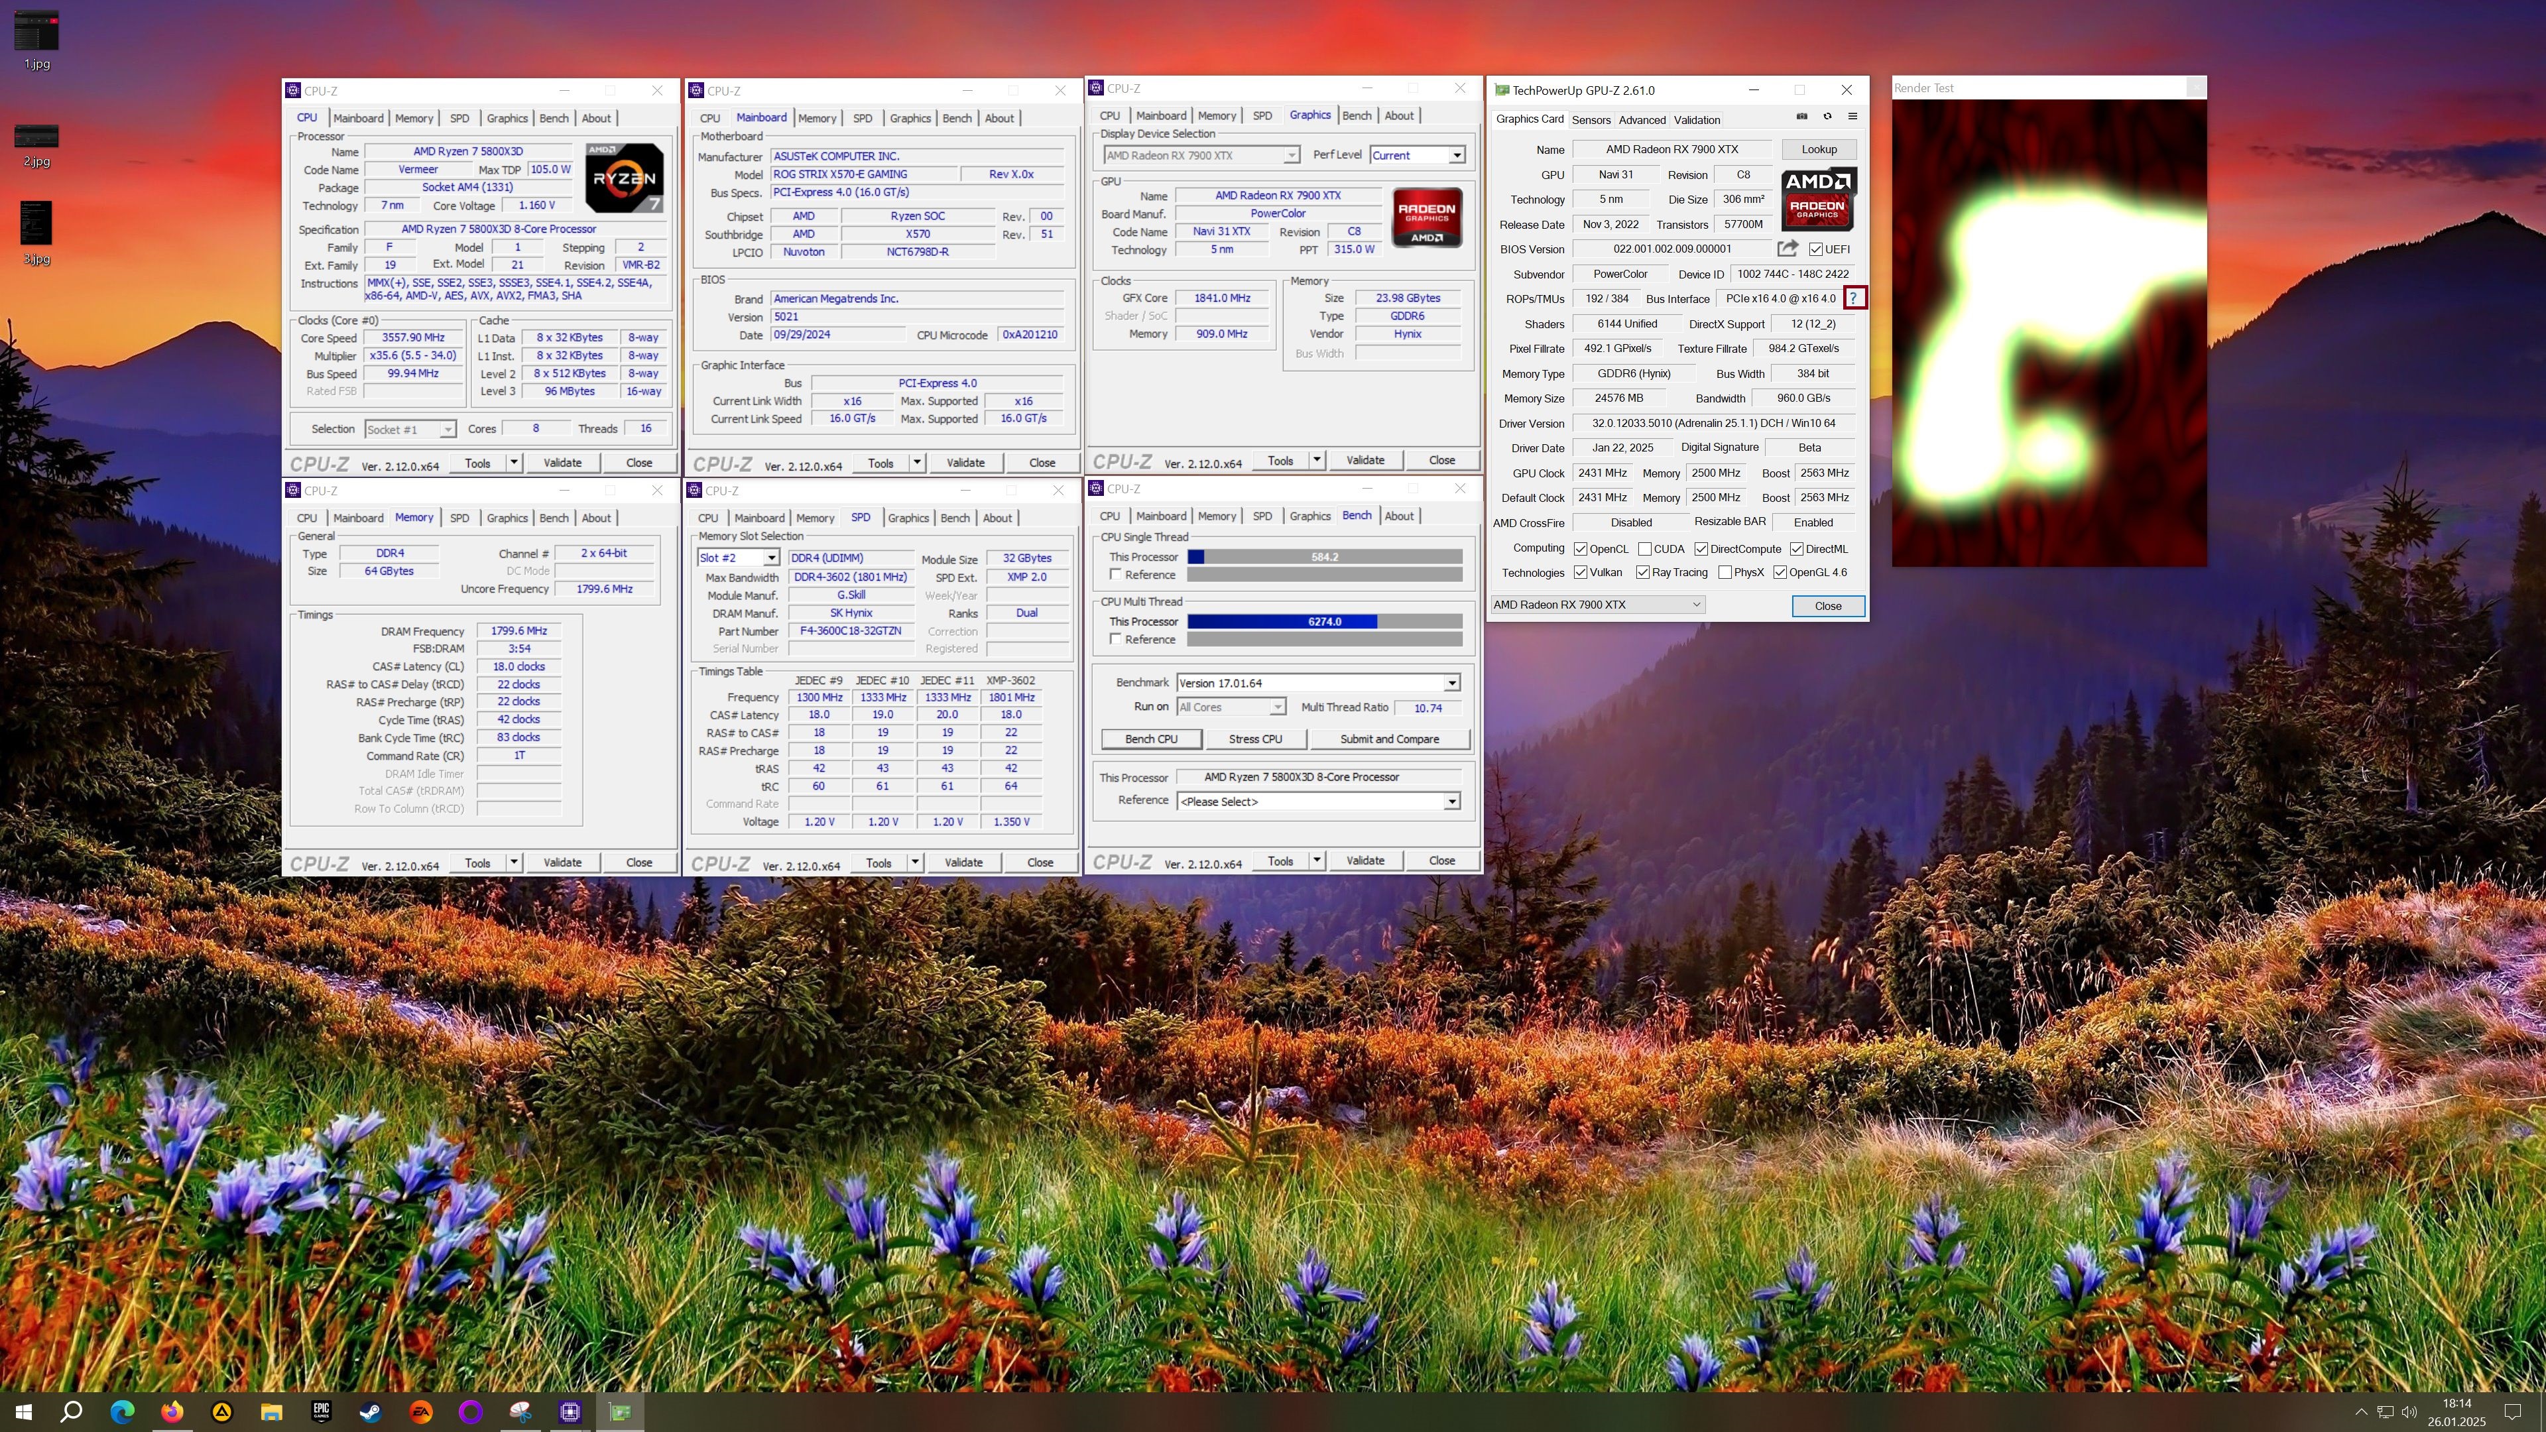Image resolution: width=2546 pixels, height=1432 pixels.
Task: Switch to Advanced tab in GPU-Z
Action: tap(1642, 119)
